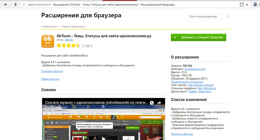Switch to the English language link
The image size is (260, 140).
click(192, 92)
